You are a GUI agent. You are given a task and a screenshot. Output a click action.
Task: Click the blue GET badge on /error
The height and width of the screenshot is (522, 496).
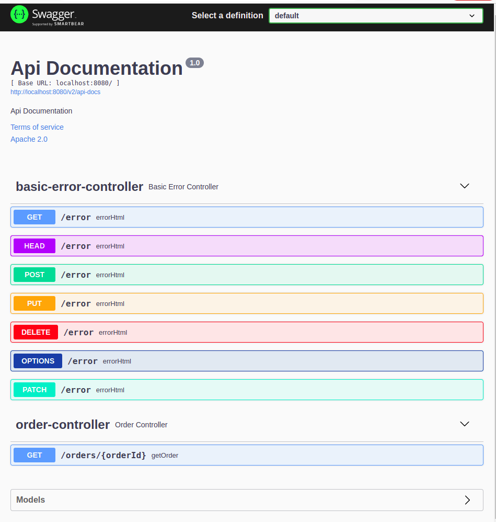coord(34,217)
